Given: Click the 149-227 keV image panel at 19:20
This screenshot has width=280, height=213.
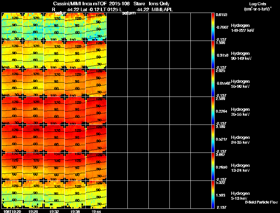Looking at the screenshot, I should tap(12, 27).
